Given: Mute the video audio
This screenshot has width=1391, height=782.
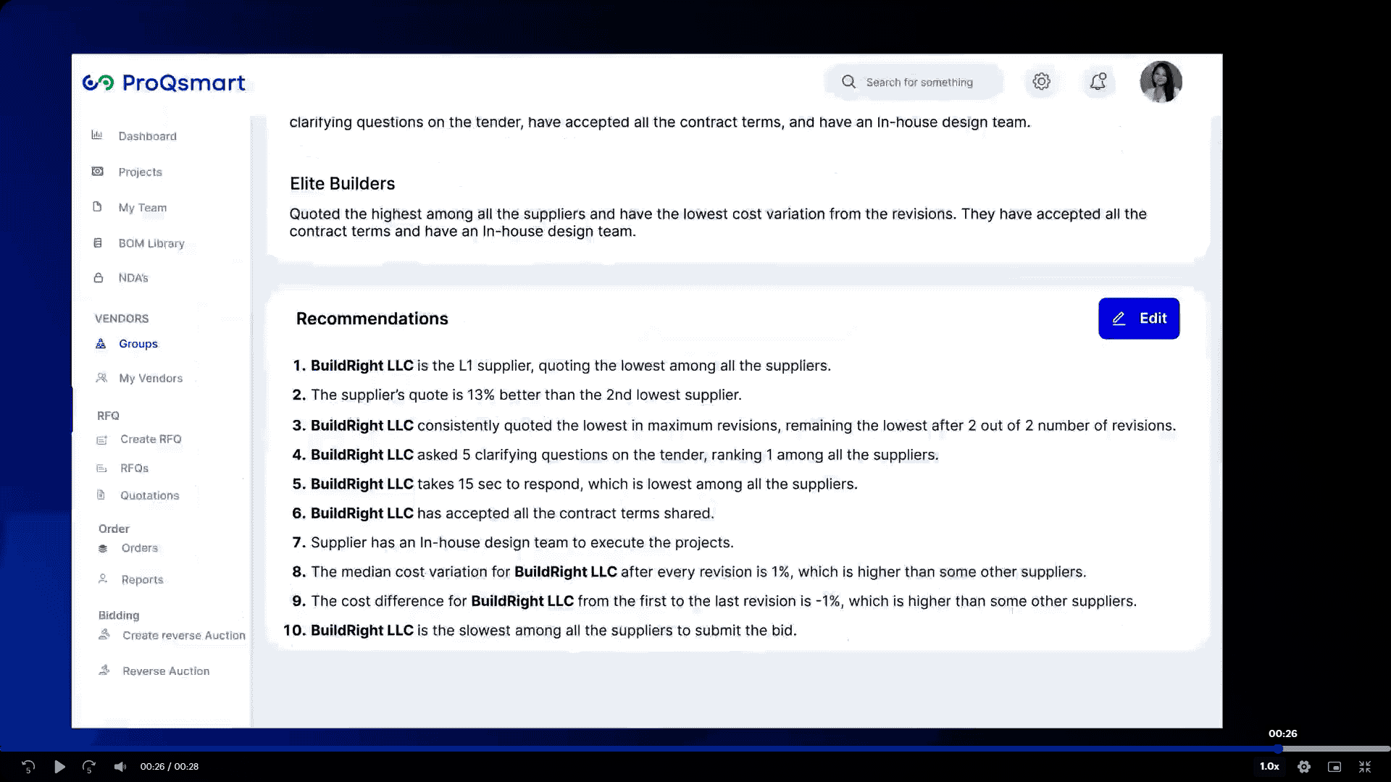Looking at the screenshot, I should point(120,766).
